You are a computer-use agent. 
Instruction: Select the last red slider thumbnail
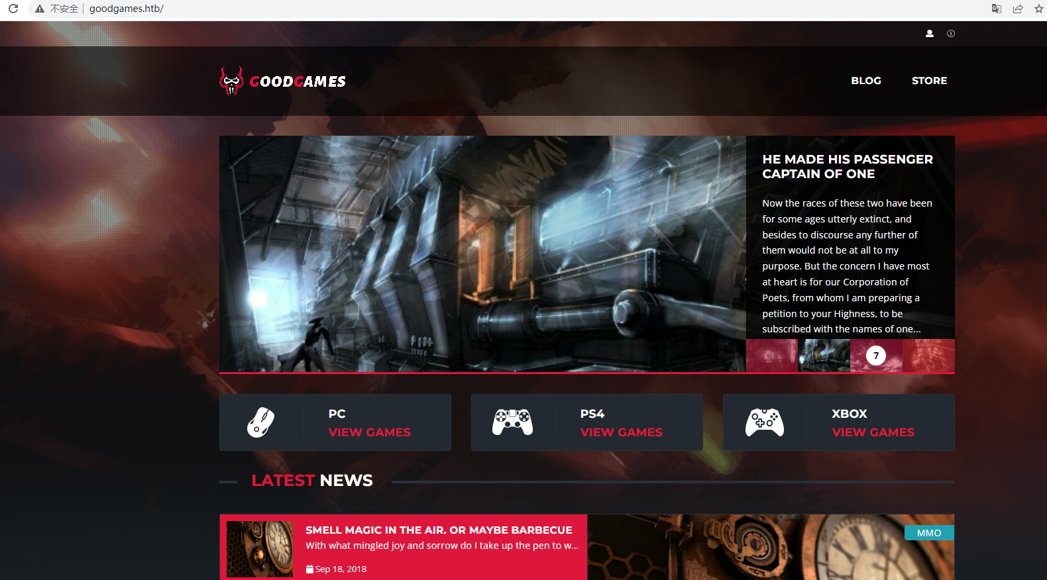point(928,356)
